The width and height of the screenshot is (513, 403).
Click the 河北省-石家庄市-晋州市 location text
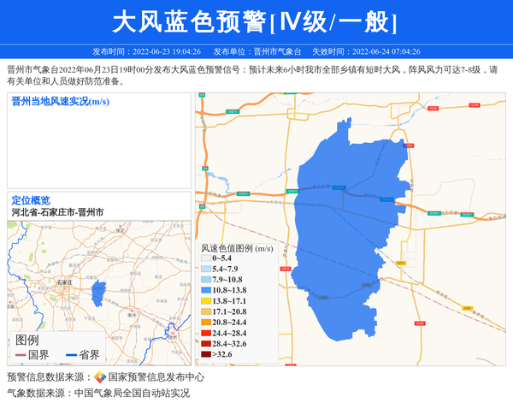pos(57,212)
